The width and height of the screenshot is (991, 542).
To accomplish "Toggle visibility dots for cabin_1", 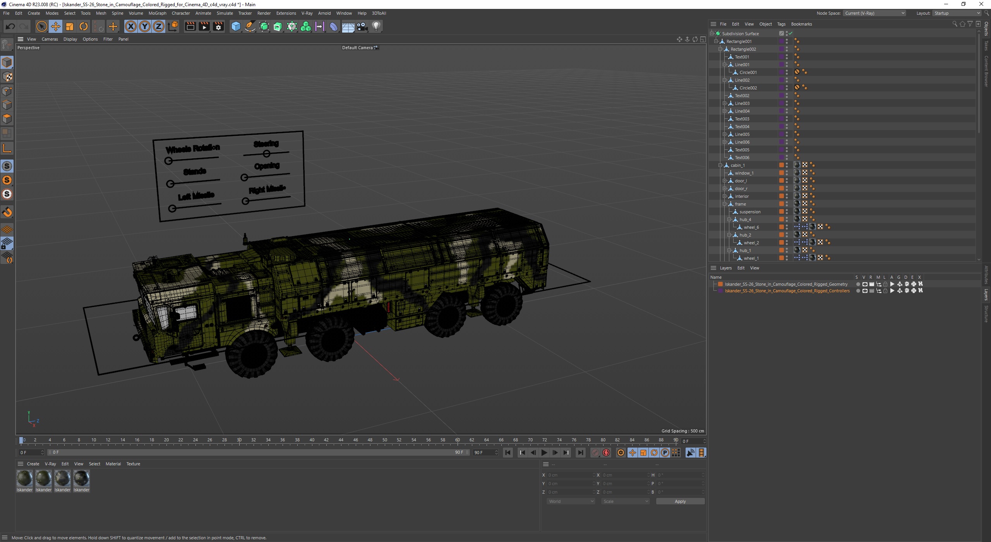I will [787, 165].
